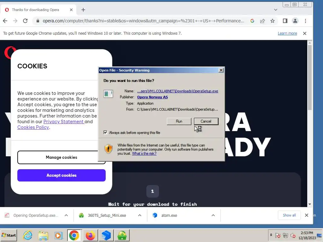Close the Thanks for downloading Opera tab

tap(71, 10)
